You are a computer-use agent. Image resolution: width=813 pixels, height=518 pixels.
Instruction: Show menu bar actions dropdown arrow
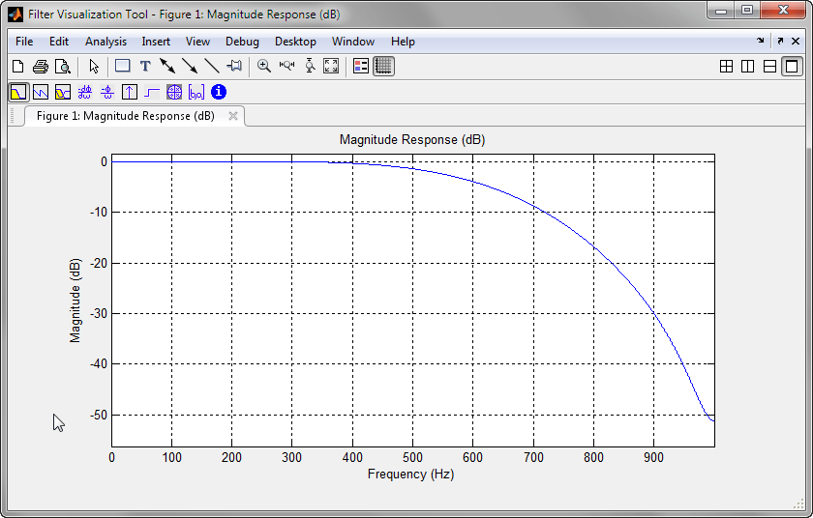761,41
